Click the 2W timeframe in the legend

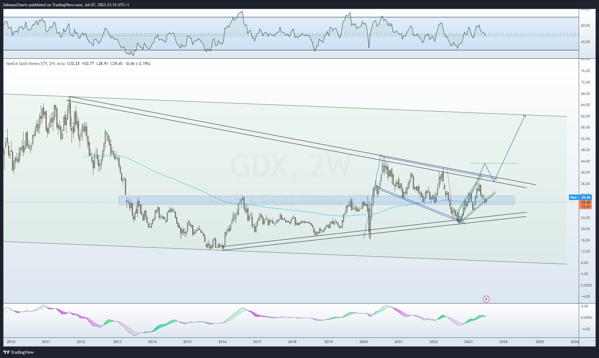51,64
